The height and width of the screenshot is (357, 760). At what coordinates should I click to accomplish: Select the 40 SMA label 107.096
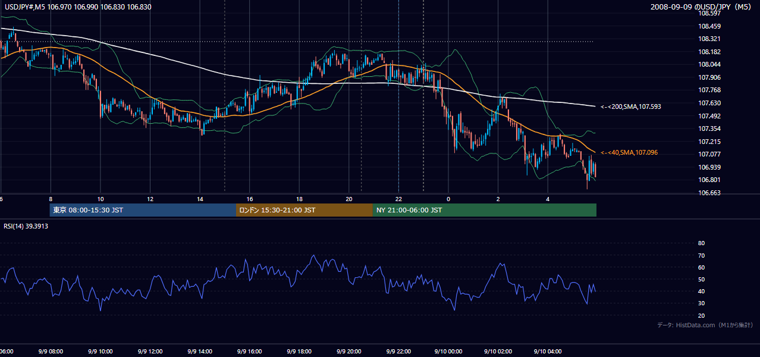click(629, 153)
